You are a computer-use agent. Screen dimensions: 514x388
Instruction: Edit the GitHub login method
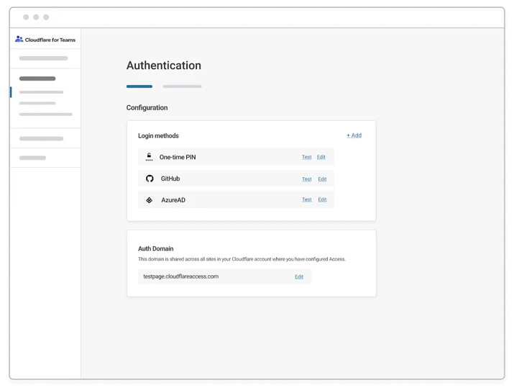[322, 179]
